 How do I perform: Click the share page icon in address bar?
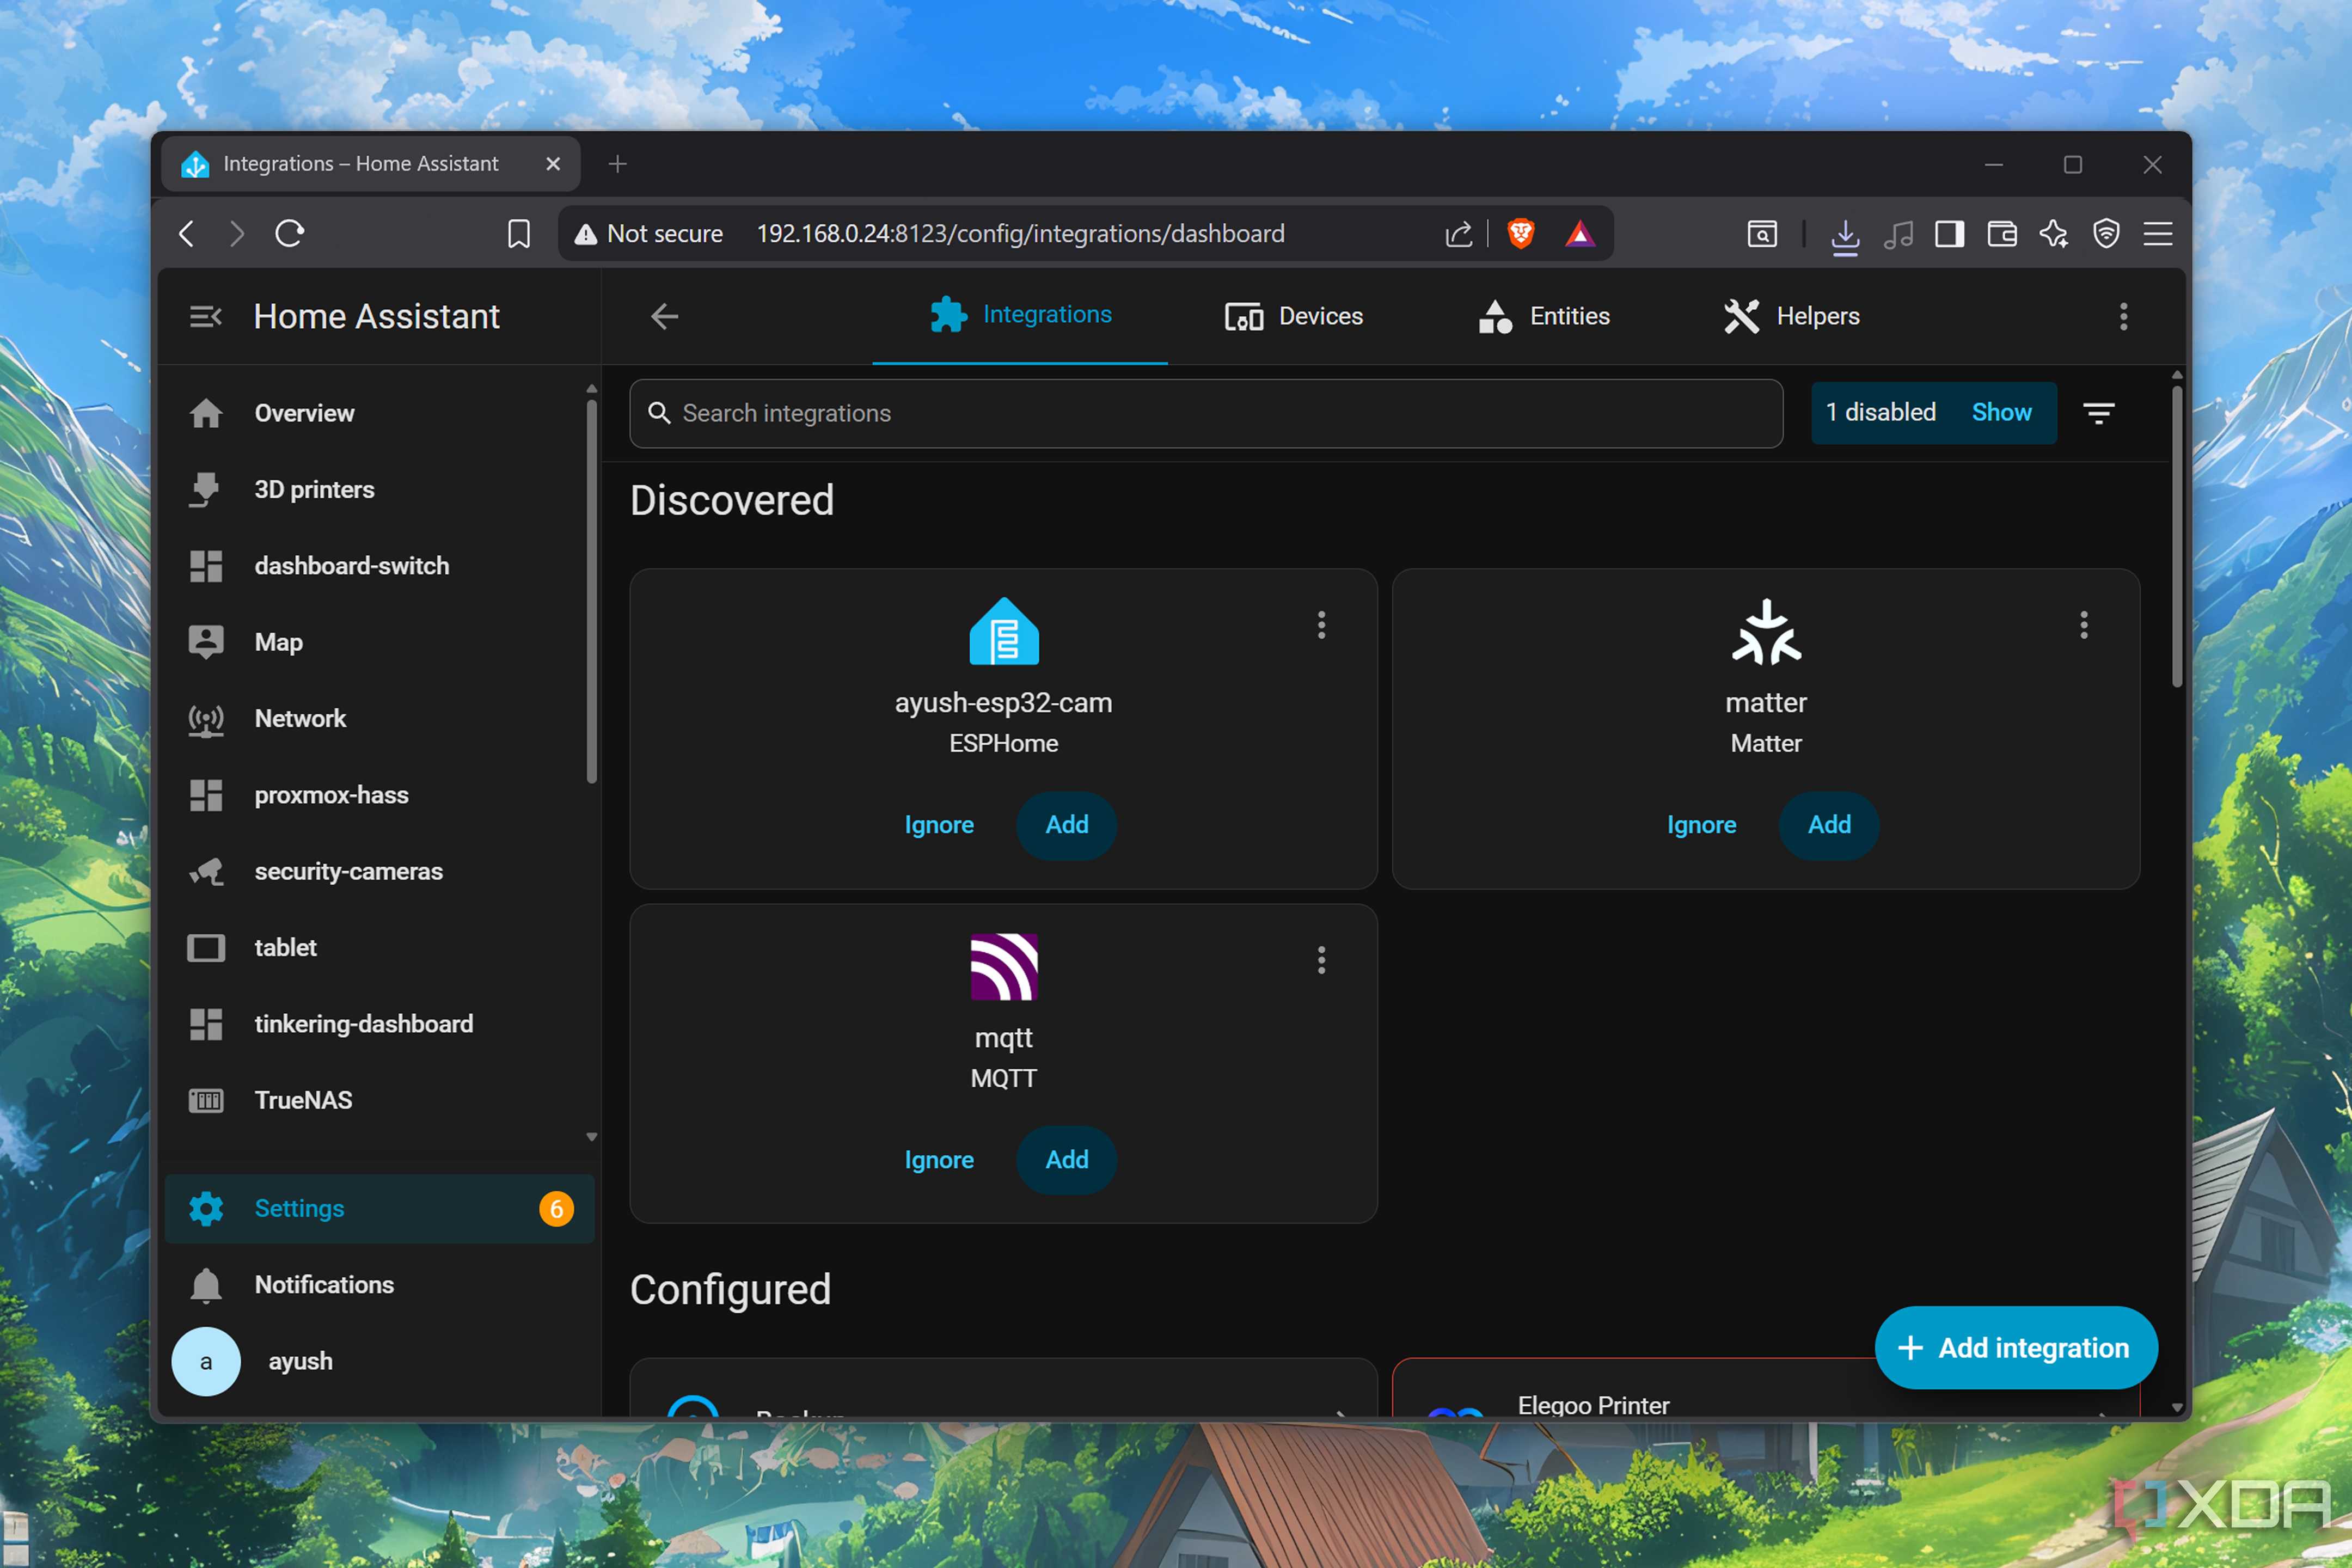pyautogui.click(x=1458, y=234)
